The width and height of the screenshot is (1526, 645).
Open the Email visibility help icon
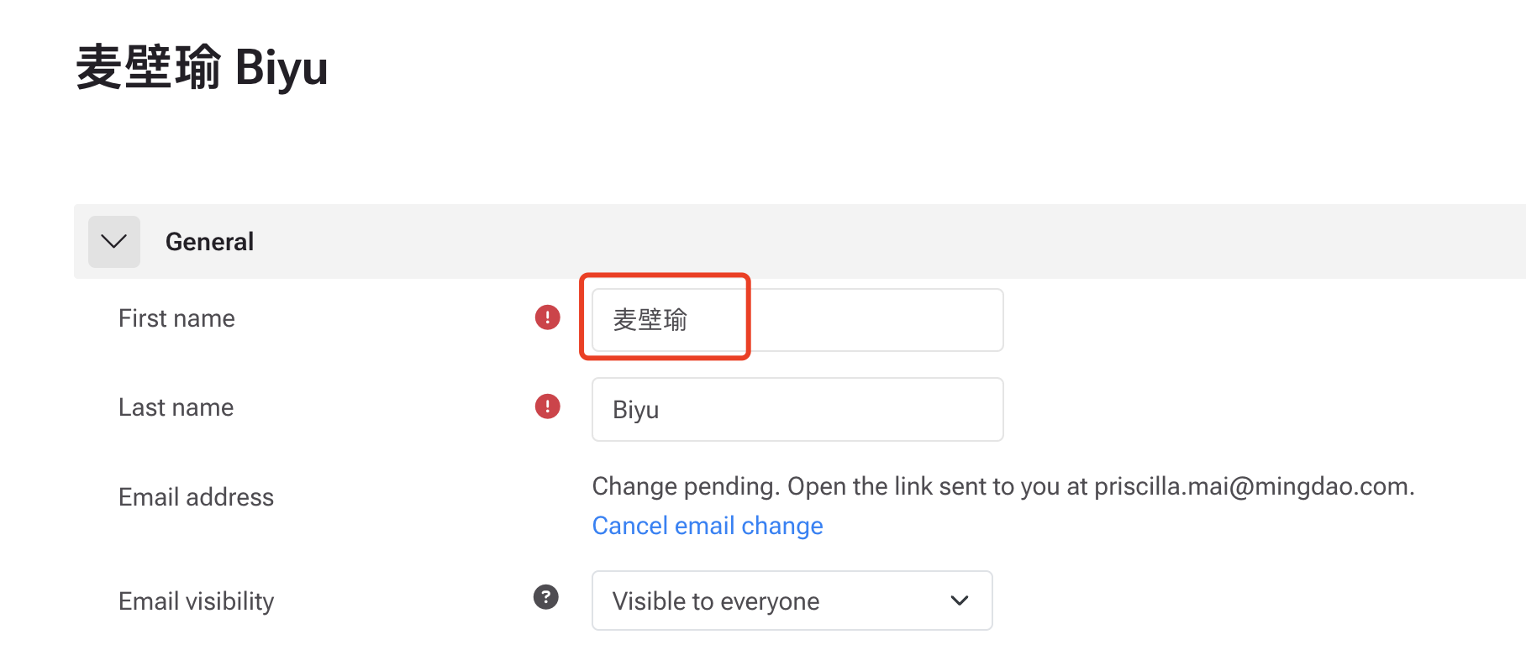click(546, 597)
